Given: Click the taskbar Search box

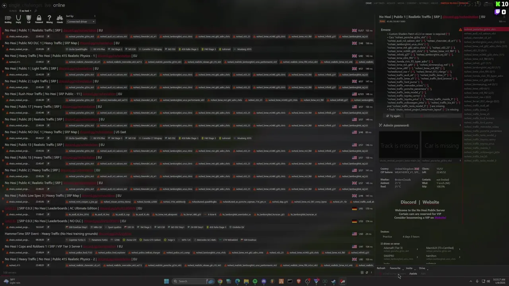Looking at the screenshot, I should pos(194,281).
